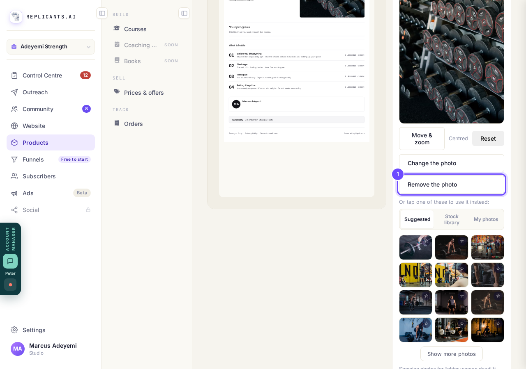Click Remove the photo
This screenshot has width=526, height=369.
click(452, 184)
